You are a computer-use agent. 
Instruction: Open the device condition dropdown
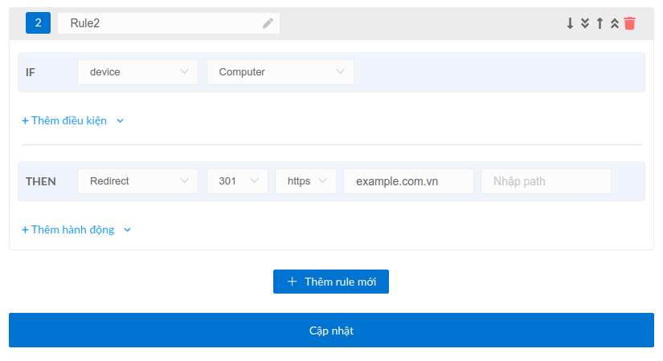[x=138, y=72]
